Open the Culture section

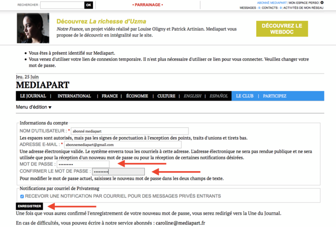coord(166,96)
